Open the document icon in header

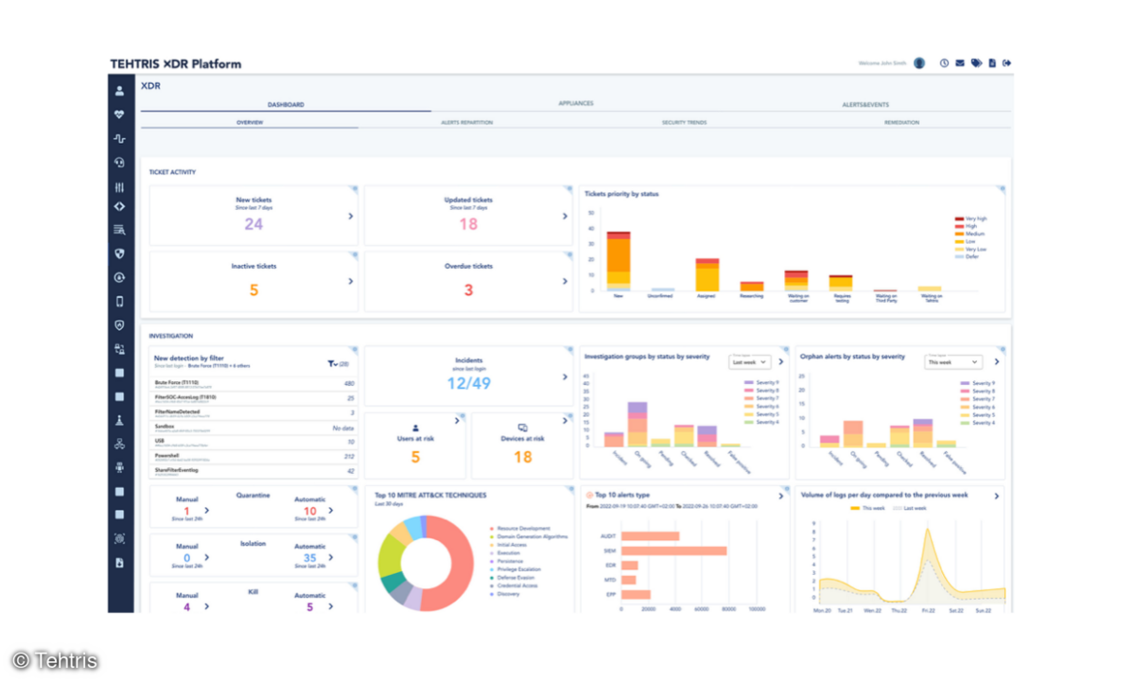pos(992,63)
